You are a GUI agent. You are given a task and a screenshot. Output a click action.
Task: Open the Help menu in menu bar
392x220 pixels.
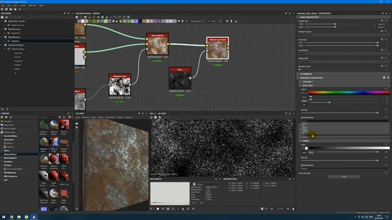click(x=41, y=5)
